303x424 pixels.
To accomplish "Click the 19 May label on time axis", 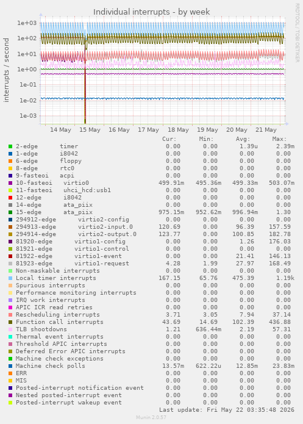I will pyautogui.click(x=207, y=130).
